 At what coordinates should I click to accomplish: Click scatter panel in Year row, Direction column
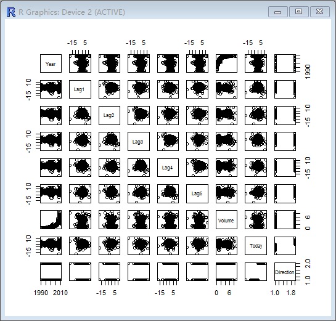(x=285, y=63)
